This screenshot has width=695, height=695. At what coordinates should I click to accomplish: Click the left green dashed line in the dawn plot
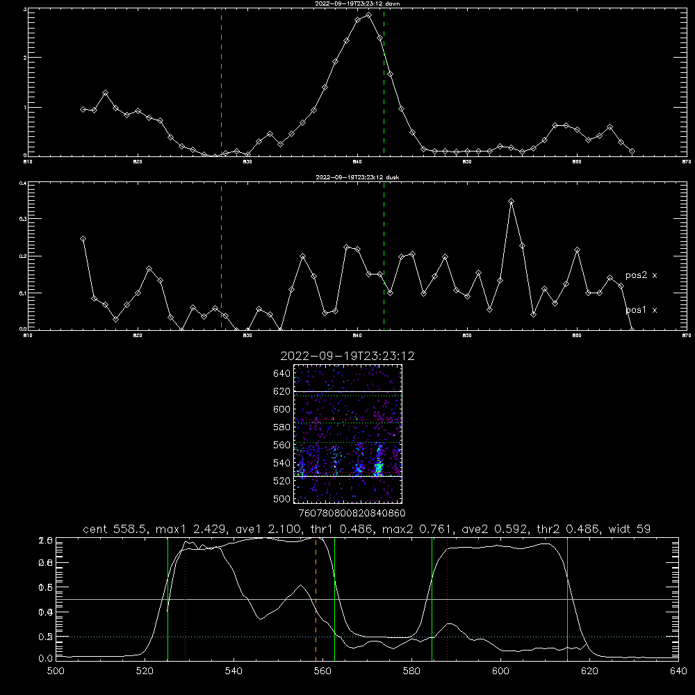221,83
